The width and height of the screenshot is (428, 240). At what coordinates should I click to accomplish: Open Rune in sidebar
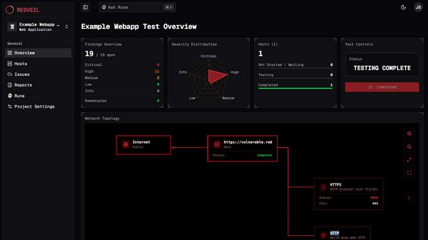coord(38,96)
